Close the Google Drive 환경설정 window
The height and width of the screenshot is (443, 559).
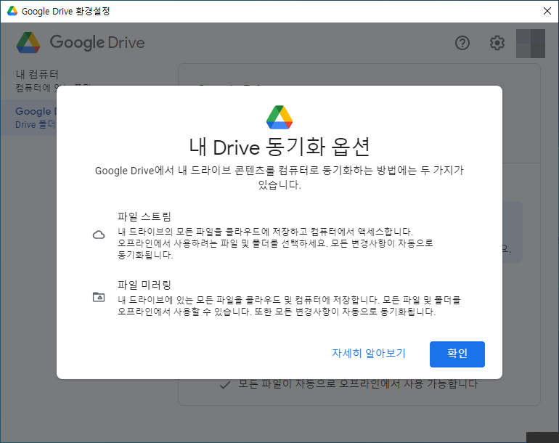[547, 11]
